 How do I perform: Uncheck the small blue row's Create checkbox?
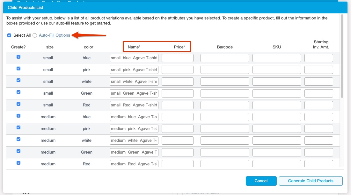18,56
